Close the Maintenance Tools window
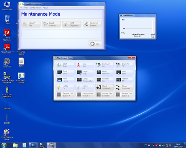 pos(131,57)
